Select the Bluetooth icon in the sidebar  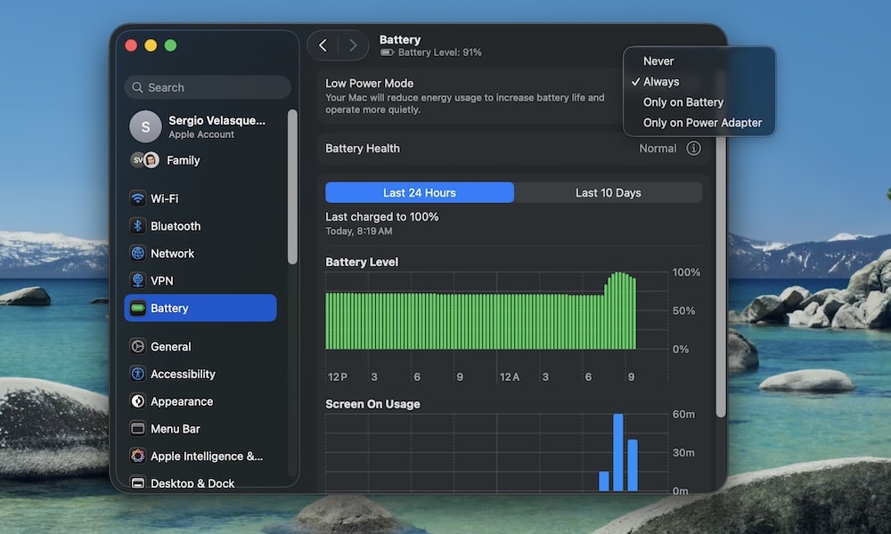(138, 226)
